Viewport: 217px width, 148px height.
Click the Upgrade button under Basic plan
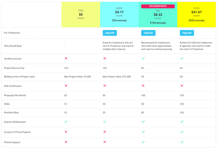[110, 33]
